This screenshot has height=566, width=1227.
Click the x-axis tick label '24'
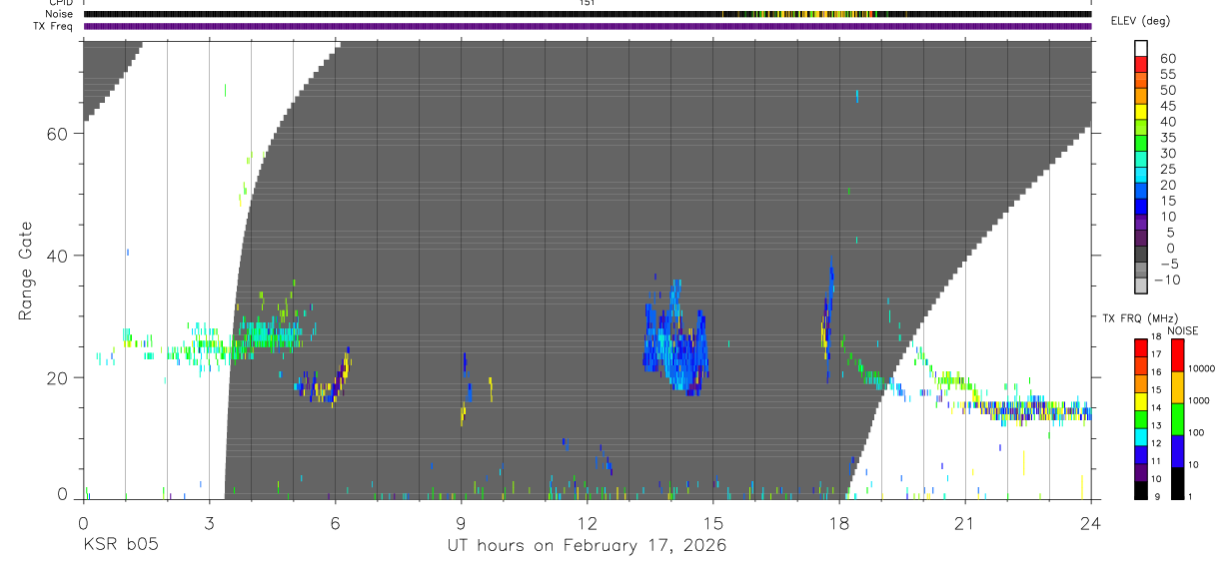[1090, 523]
